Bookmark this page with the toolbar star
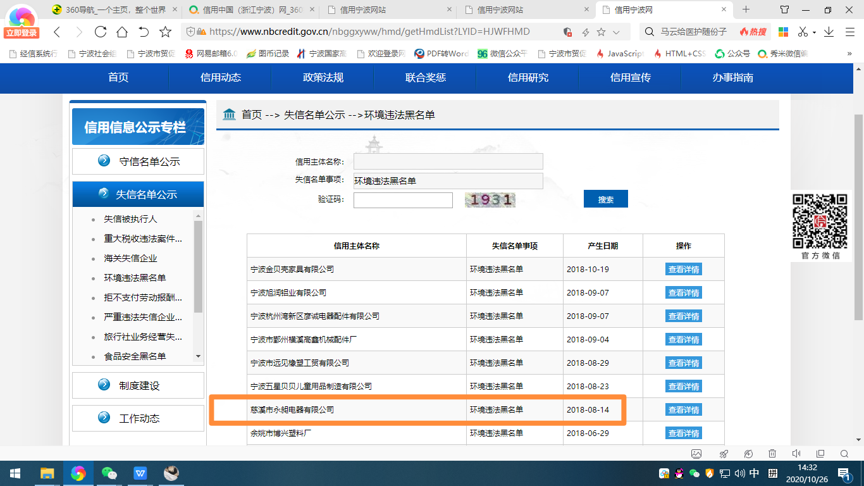The image size is (864, 486). pyautogui.click(x=166, y=32)
